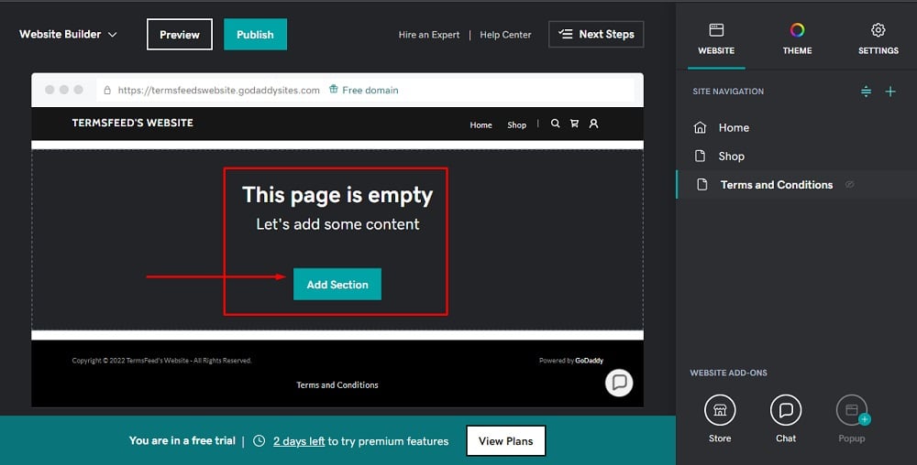
Task: Open the Hire an Expert link
Action: click(428, 35)
